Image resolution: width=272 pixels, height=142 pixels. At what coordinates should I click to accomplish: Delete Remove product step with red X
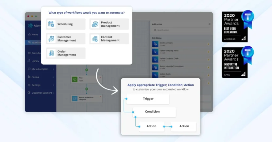100,97
